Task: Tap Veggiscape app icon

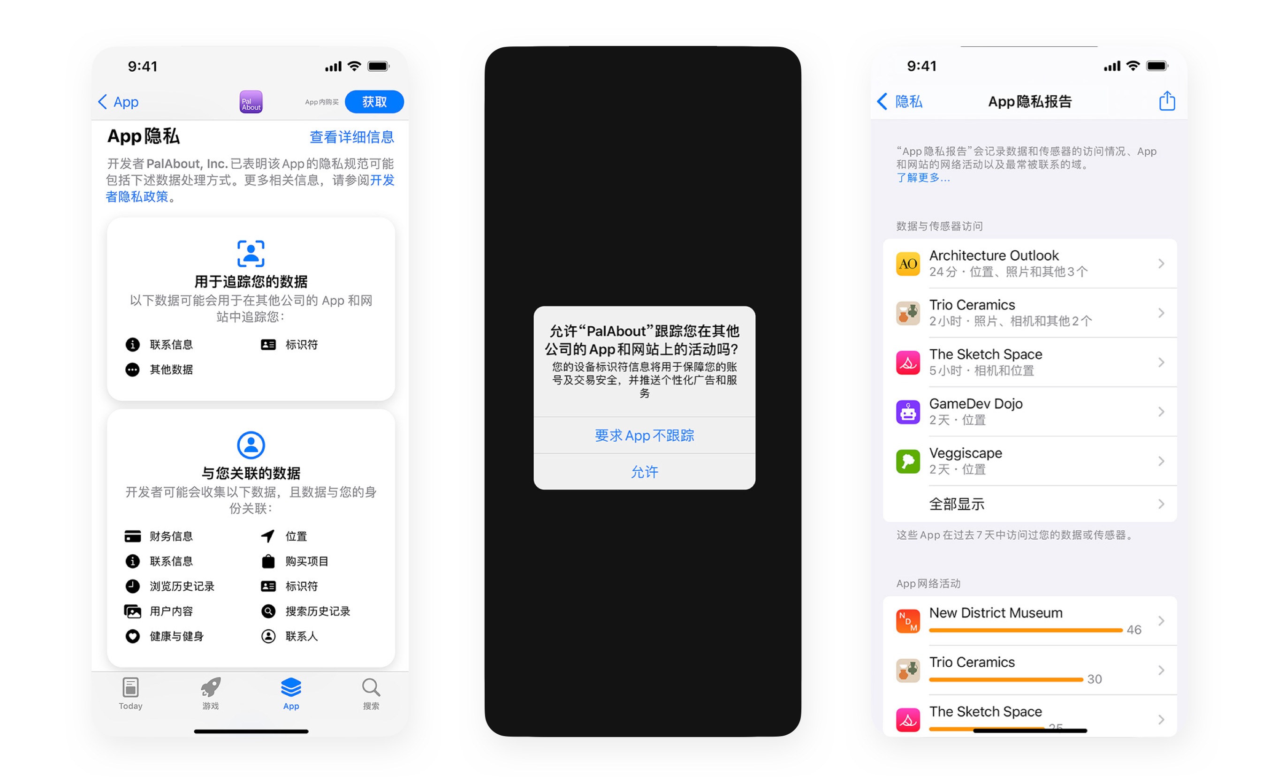Action: (908, 461)
